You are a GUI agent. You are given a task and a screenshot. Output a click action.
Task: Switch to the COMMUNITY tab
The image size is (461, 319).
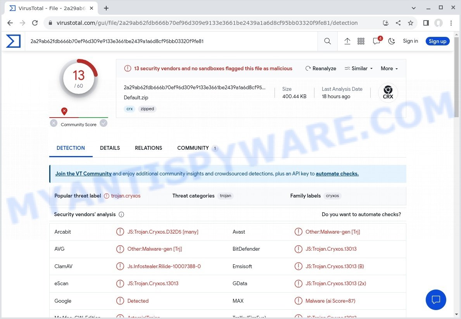pos(197,148)
